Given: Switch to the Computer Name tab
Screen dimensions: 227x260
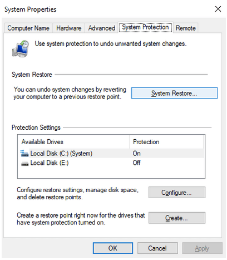Looking at the screenshot, I should (x=28, y=28).
